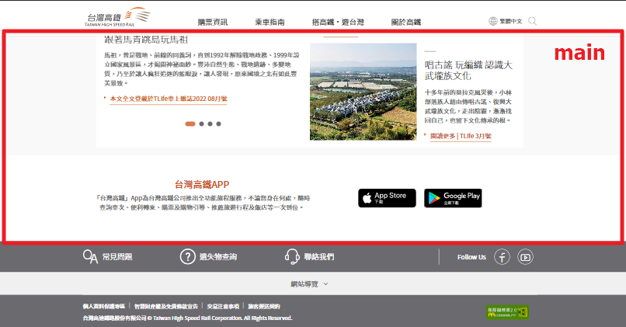Open the 閱讀更多 | TLife 3月號 link
626x327 pixels.
click(461, 136)
